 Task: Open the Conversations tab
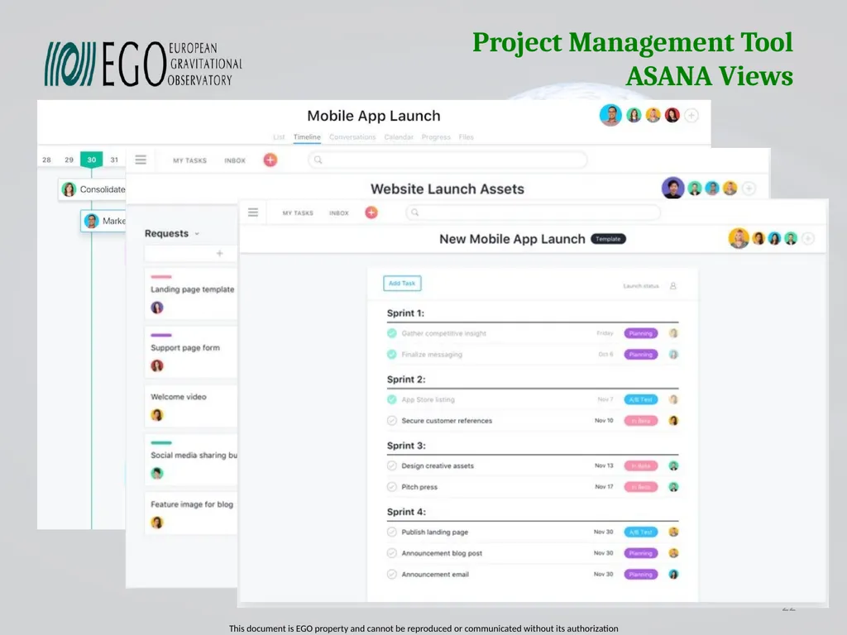pyautogui.click(x=352, y=137)
